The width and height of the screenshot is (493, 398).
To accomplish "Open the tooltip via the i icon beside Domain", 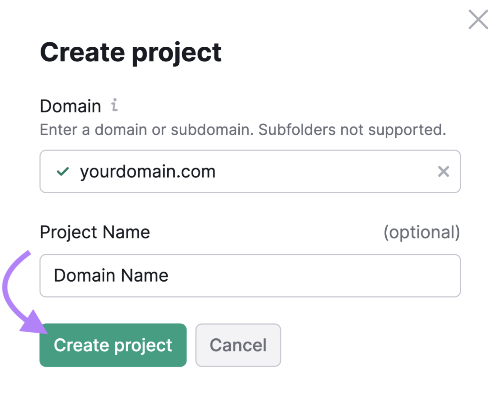I will (x=114, y=105).
